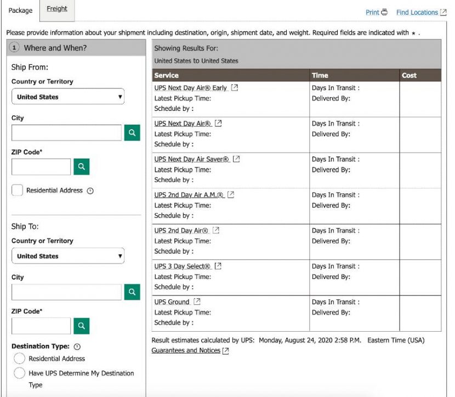Click the Ship From City input field

click(66, 133)
